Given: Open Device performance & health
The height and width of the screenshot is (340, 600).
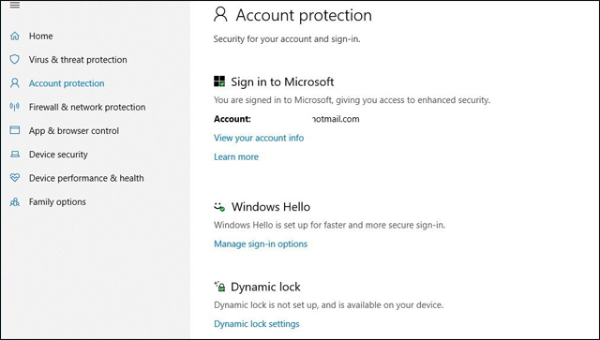Looking at the screenshot, I should 86,178.
